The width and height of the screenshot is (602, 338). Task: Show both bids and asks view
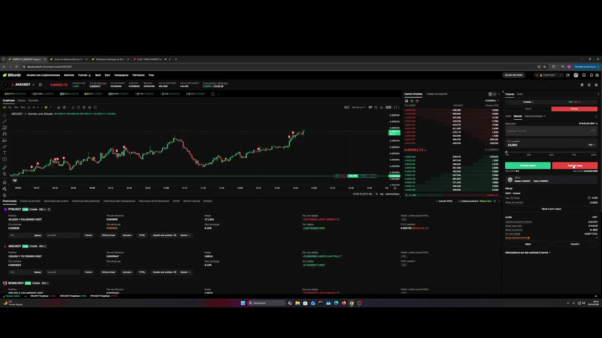(x=407, y=100)
